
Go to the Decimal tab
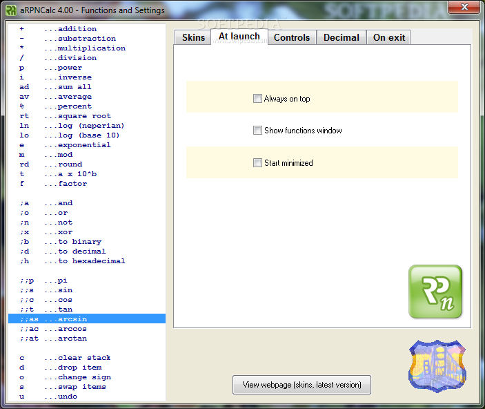(x=342, y=37)
